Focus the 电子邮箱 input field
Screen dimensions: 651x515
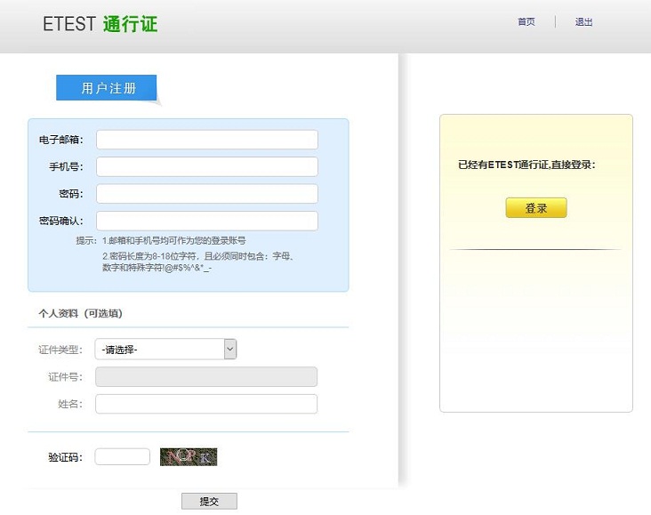point(206,140)
